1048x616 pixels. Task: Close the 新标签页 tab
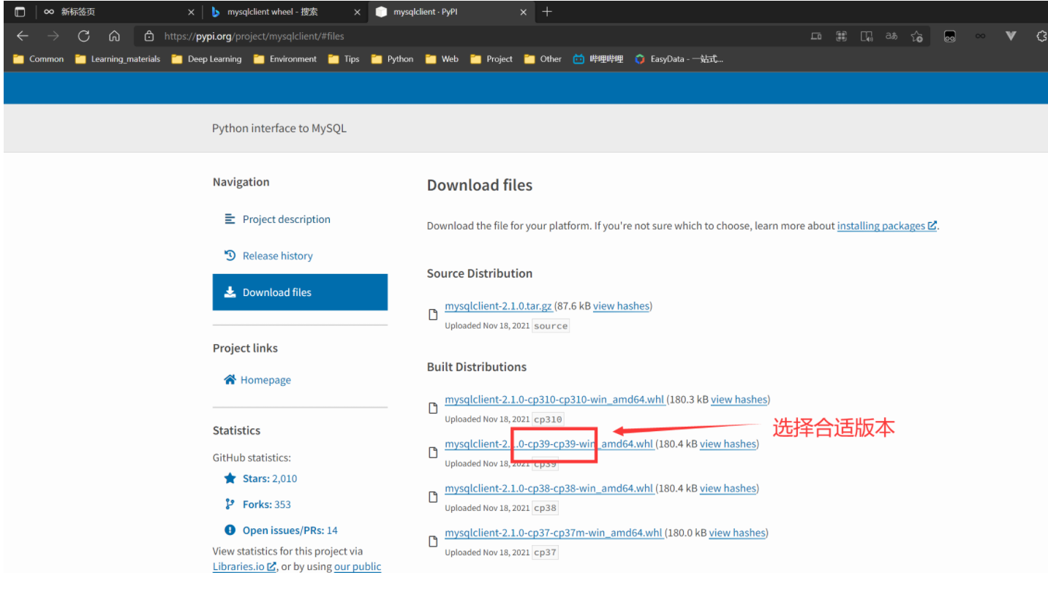click(191, 12)
